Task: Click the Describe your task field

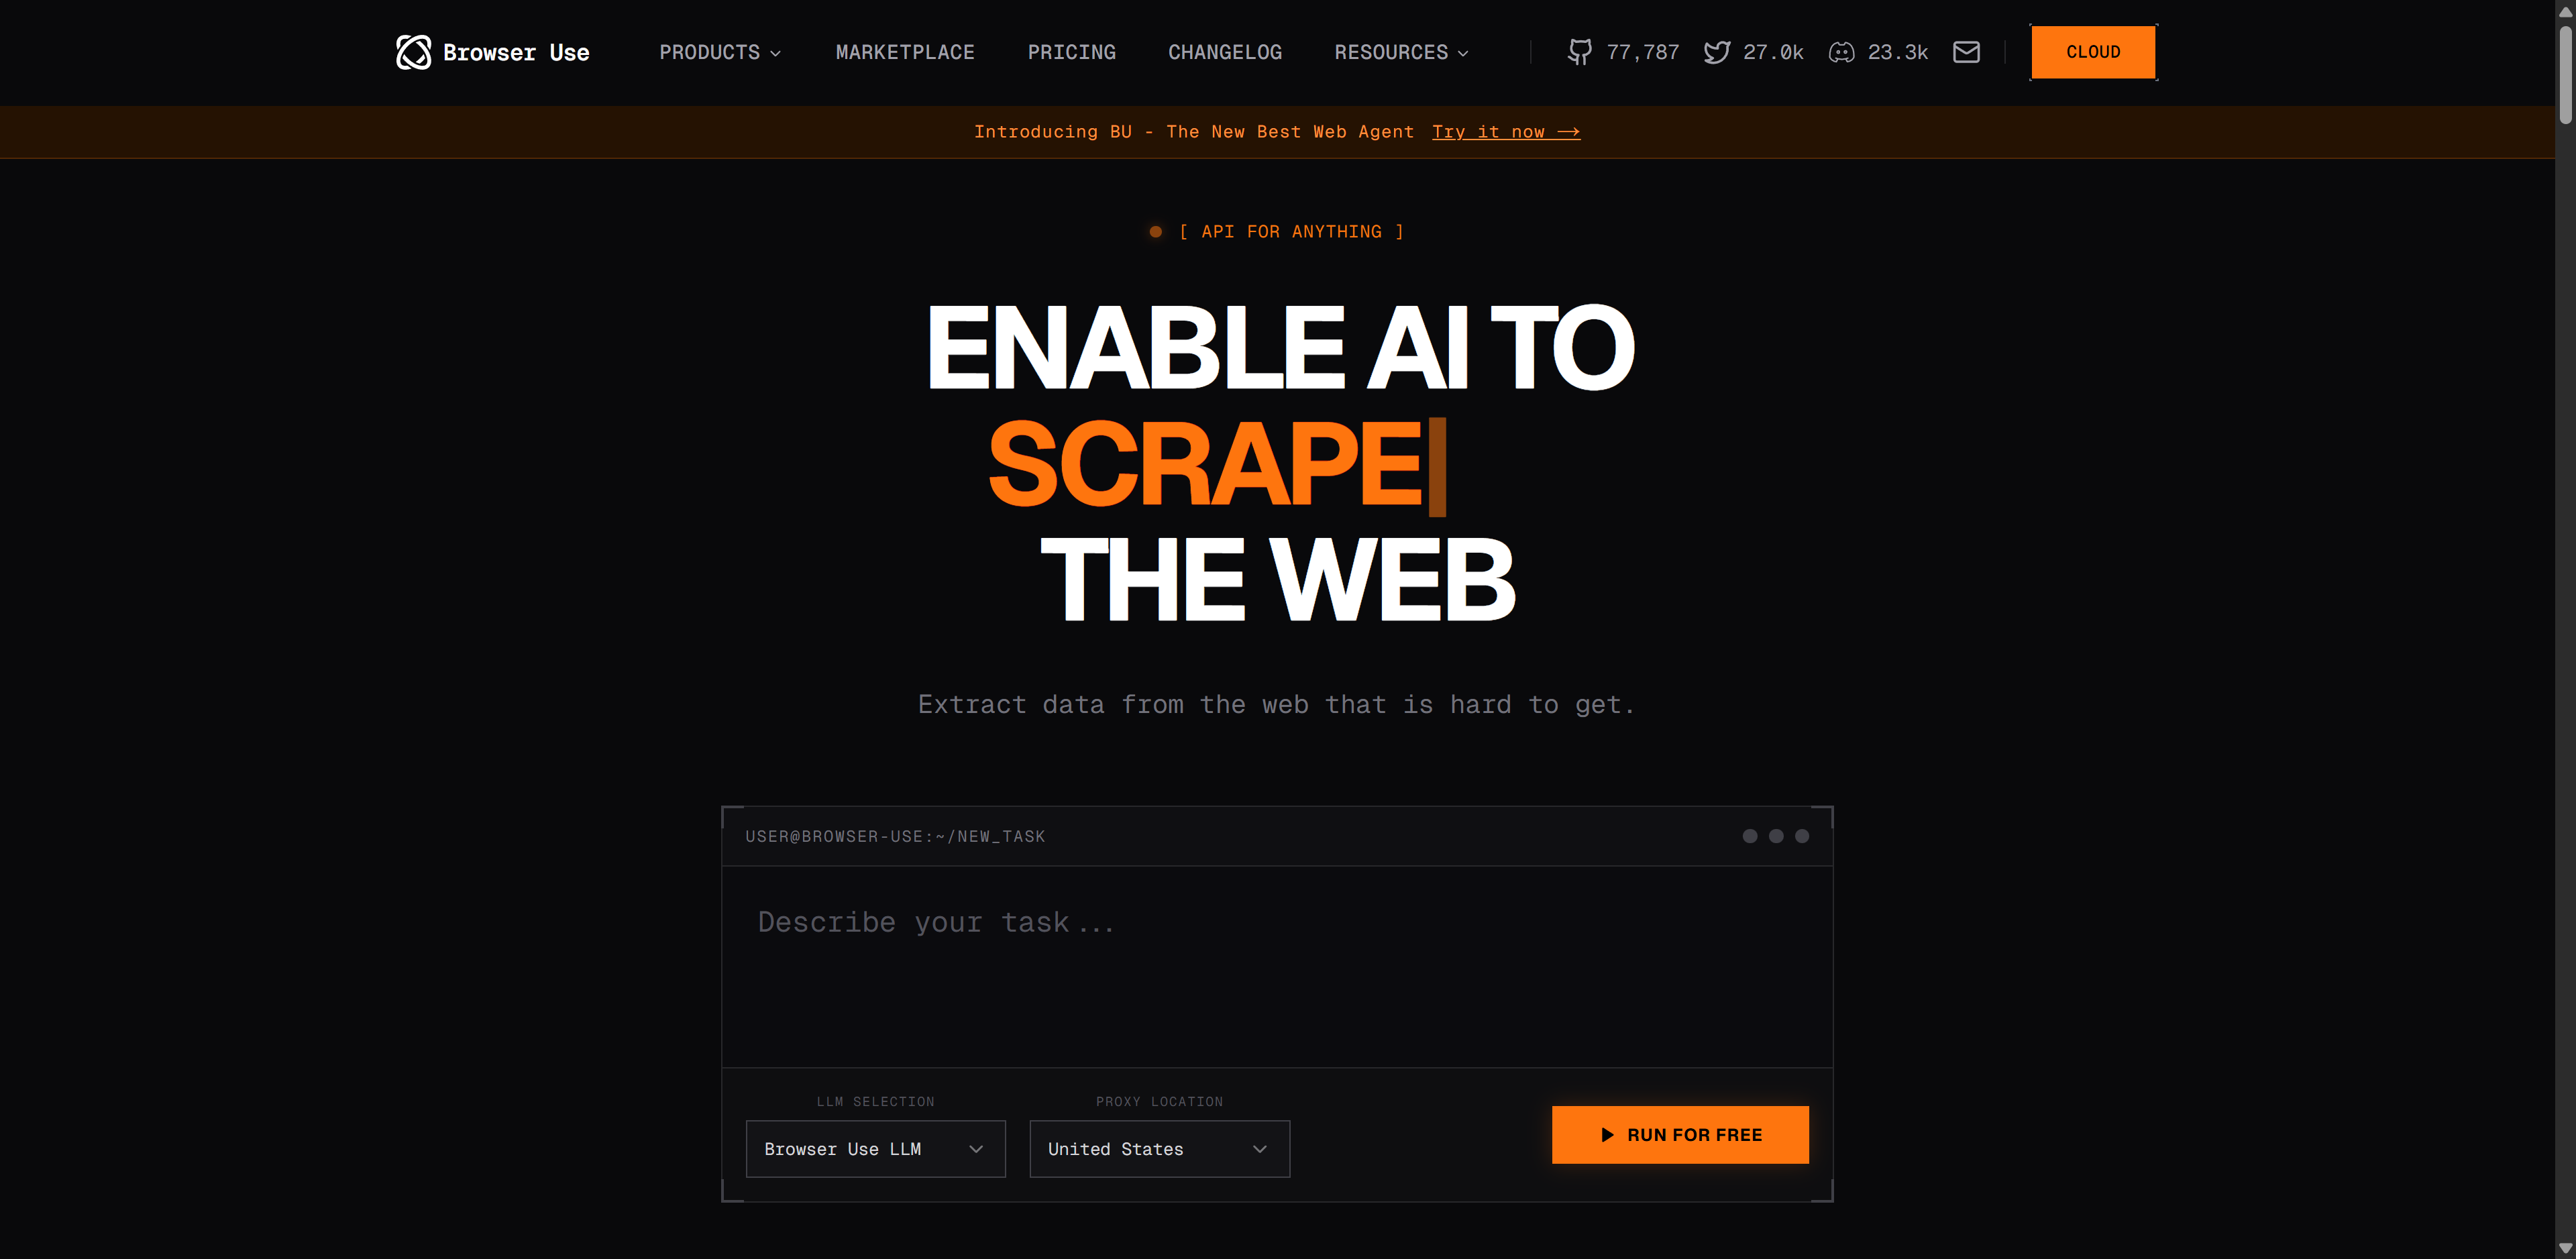Action: click(x=1277, y=966)
